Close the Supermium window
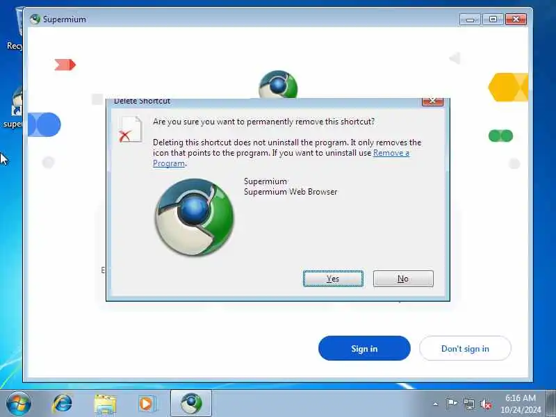This screenshot has width=556, height=417. coord(516,19)
